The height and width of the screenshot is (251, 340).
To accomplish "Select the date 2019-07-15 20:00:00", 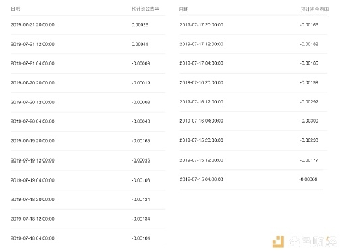I will 201,140.
